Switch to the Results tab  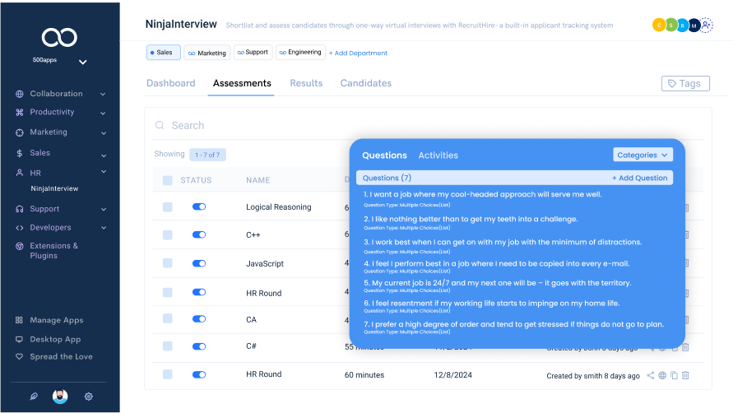point(306,83)
